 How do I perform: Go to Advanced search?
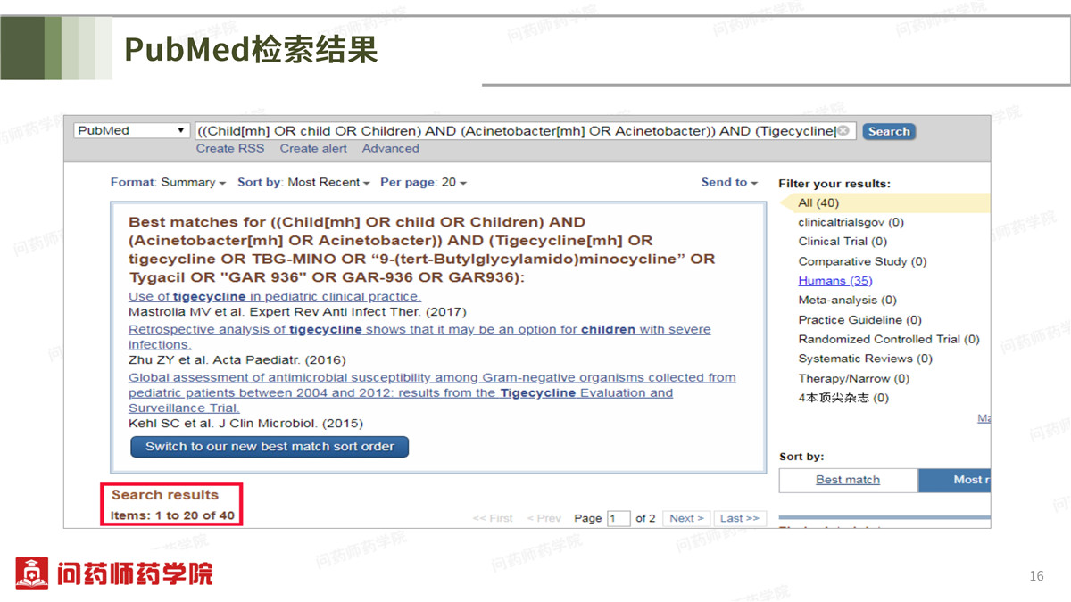[x=390, y=148]
